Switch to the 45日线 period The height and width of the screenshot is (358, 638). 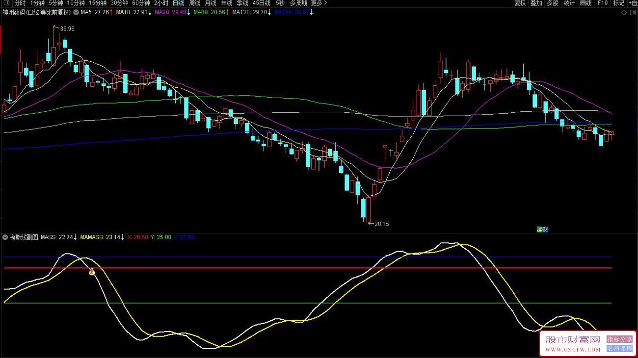pos(262,3)
